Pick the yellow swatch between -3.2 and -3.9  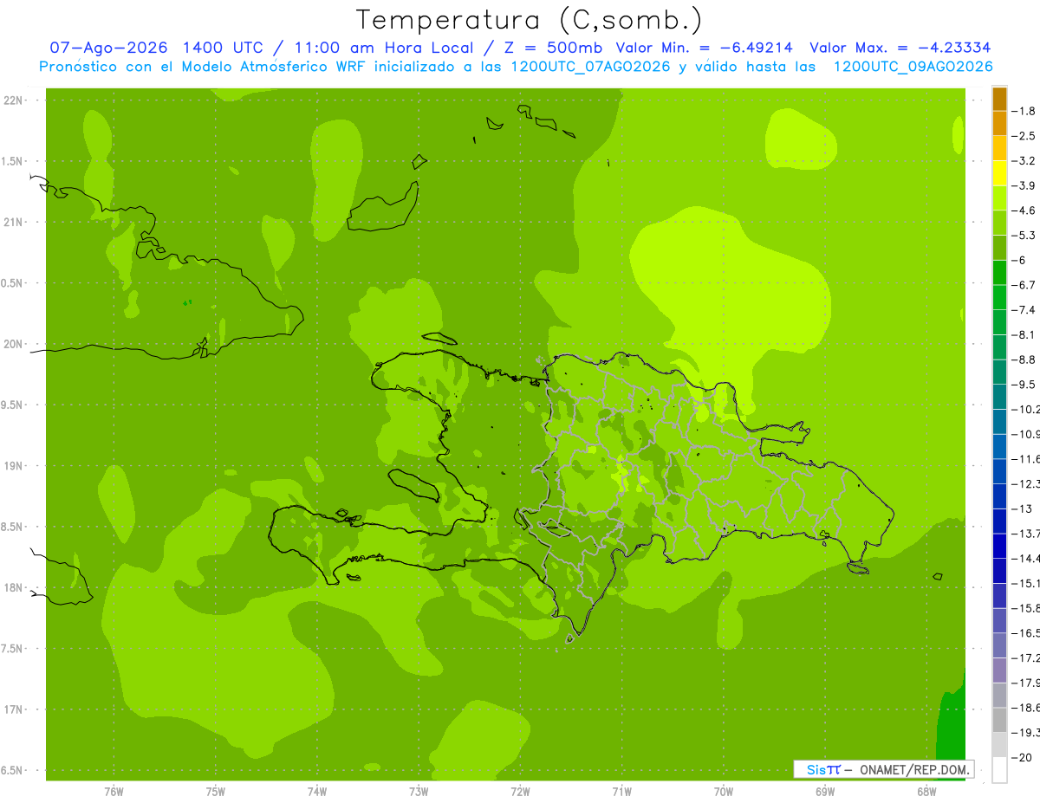point(999,173)
